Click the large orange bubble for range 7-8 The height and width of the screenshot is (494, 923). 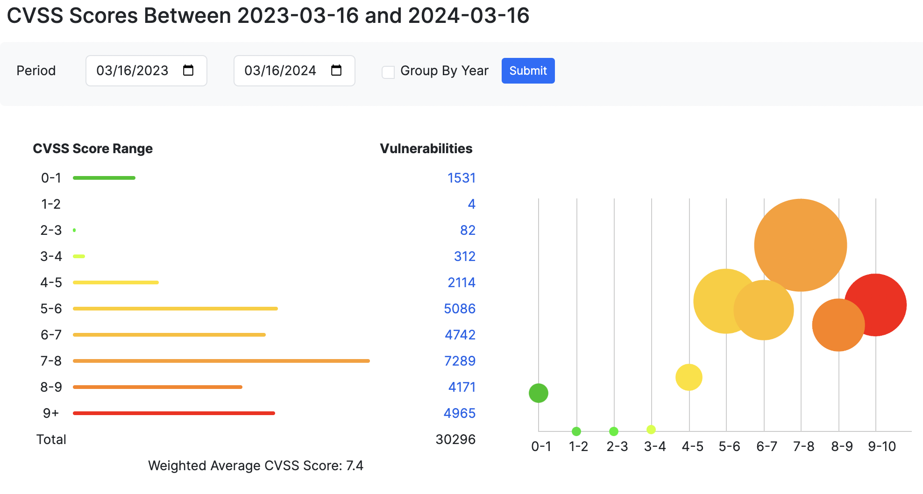[801, 245]
